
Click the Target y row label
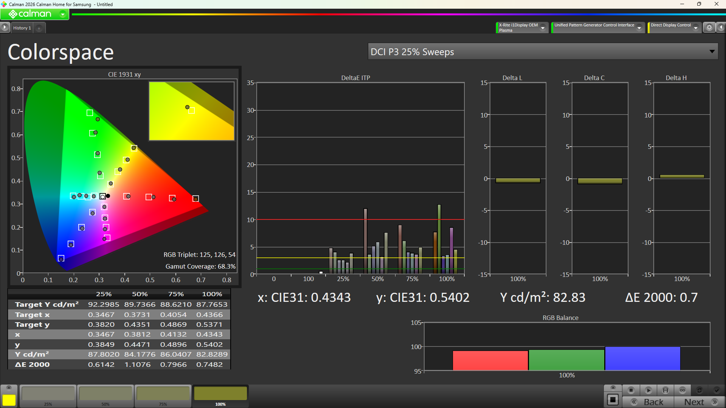pos(32,325)
